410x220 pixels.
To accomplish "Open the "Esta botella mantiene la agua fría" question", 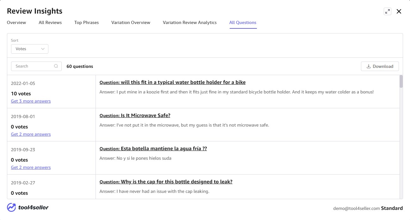I will pyautogui.click(x=153, y=149).
